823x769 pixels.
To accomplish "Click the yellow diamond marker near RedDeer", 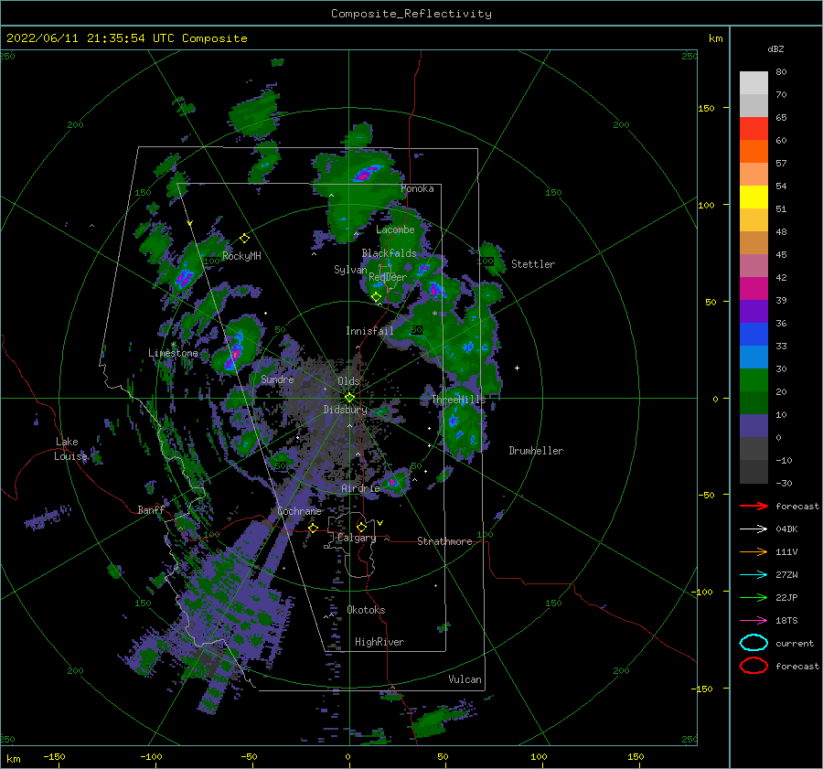I will click(x=377, y=297).
